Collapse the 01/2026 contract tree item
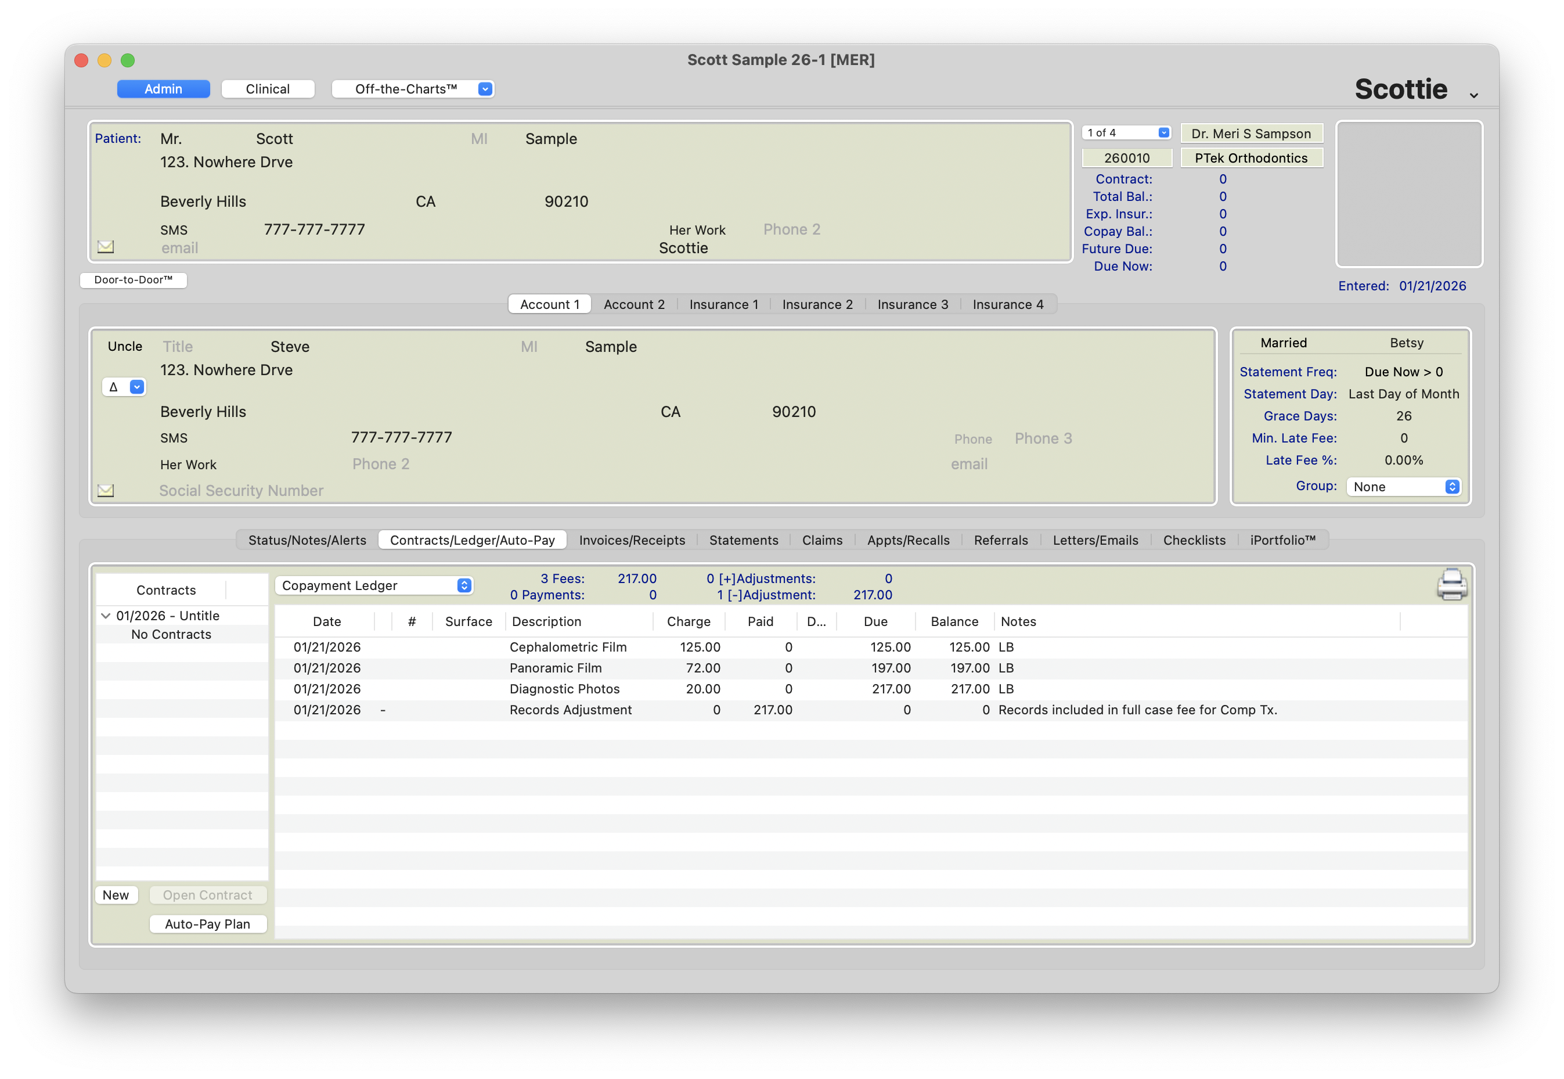Screen dimensions: 1564x1079 tap(106, 616)
